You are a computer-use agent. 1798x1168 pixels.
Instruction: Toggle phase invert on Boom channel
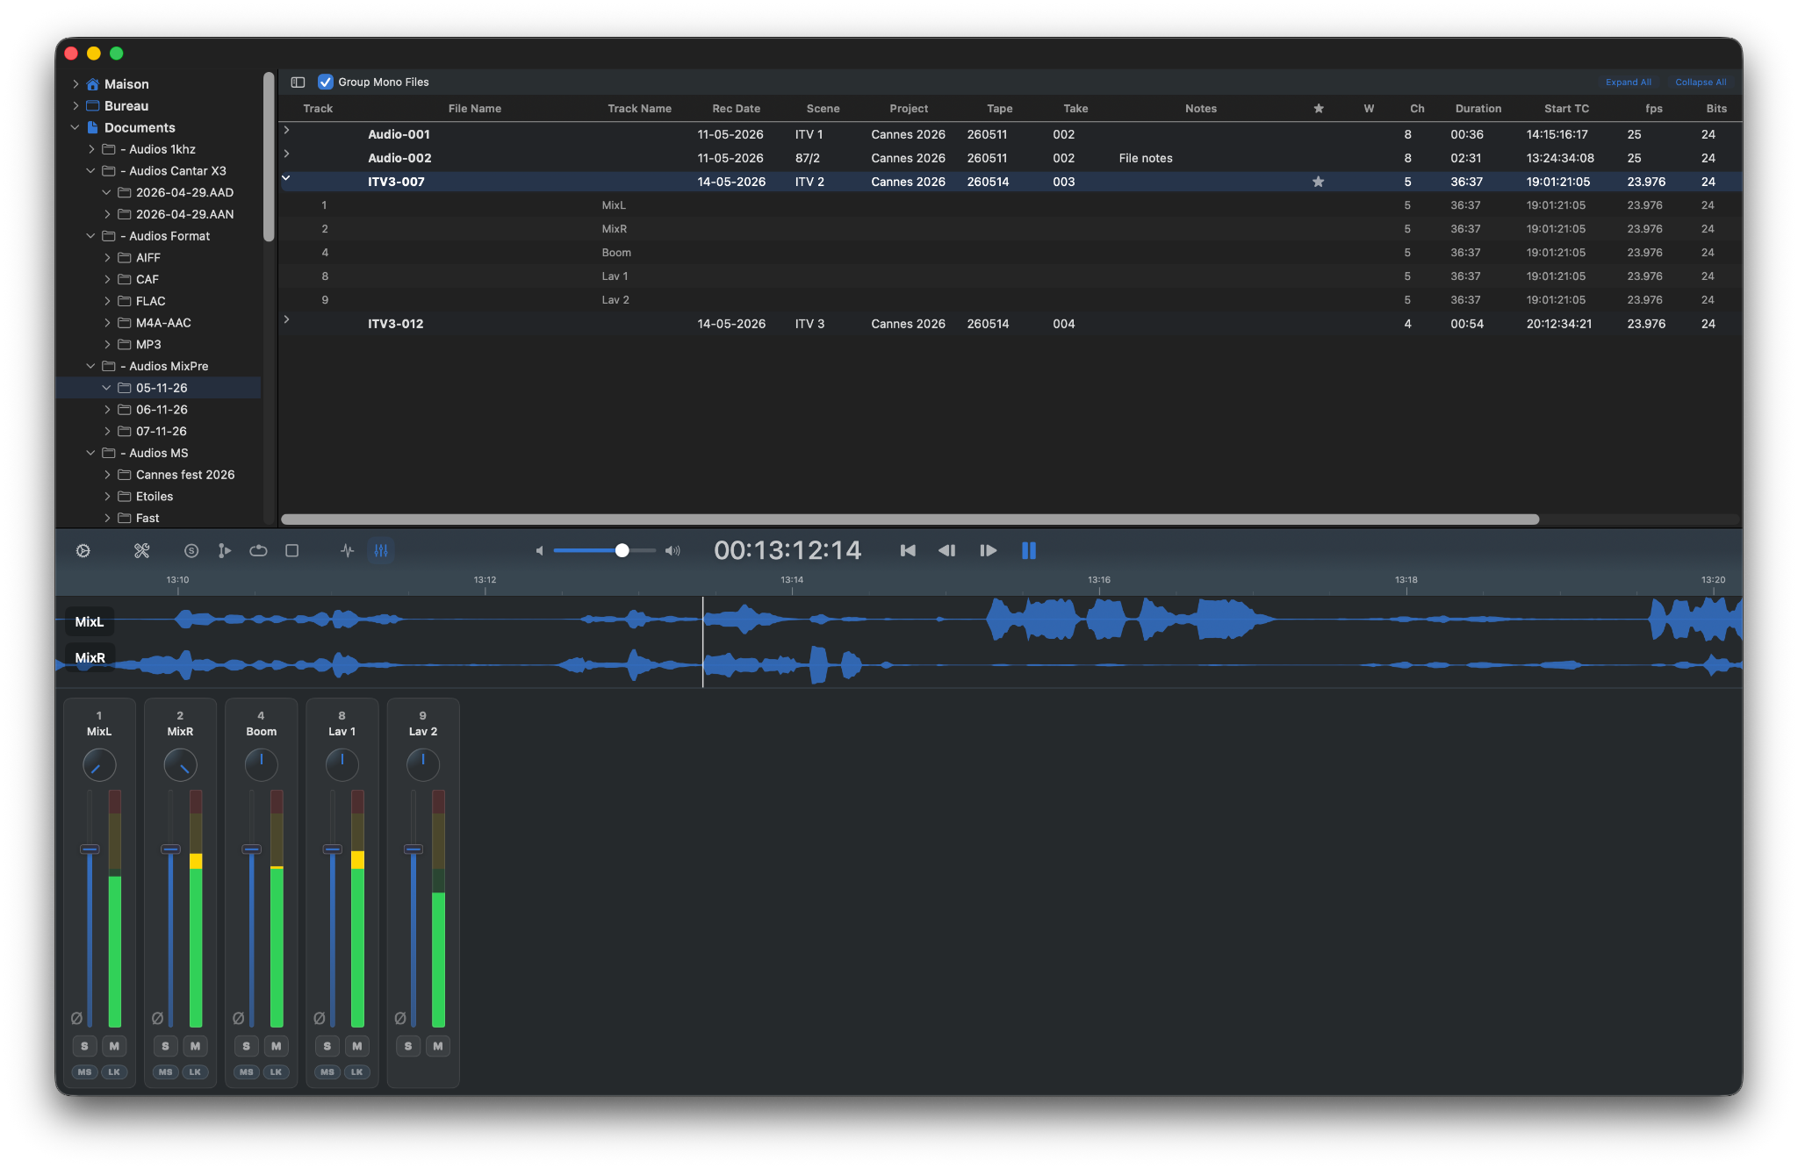238,1019
